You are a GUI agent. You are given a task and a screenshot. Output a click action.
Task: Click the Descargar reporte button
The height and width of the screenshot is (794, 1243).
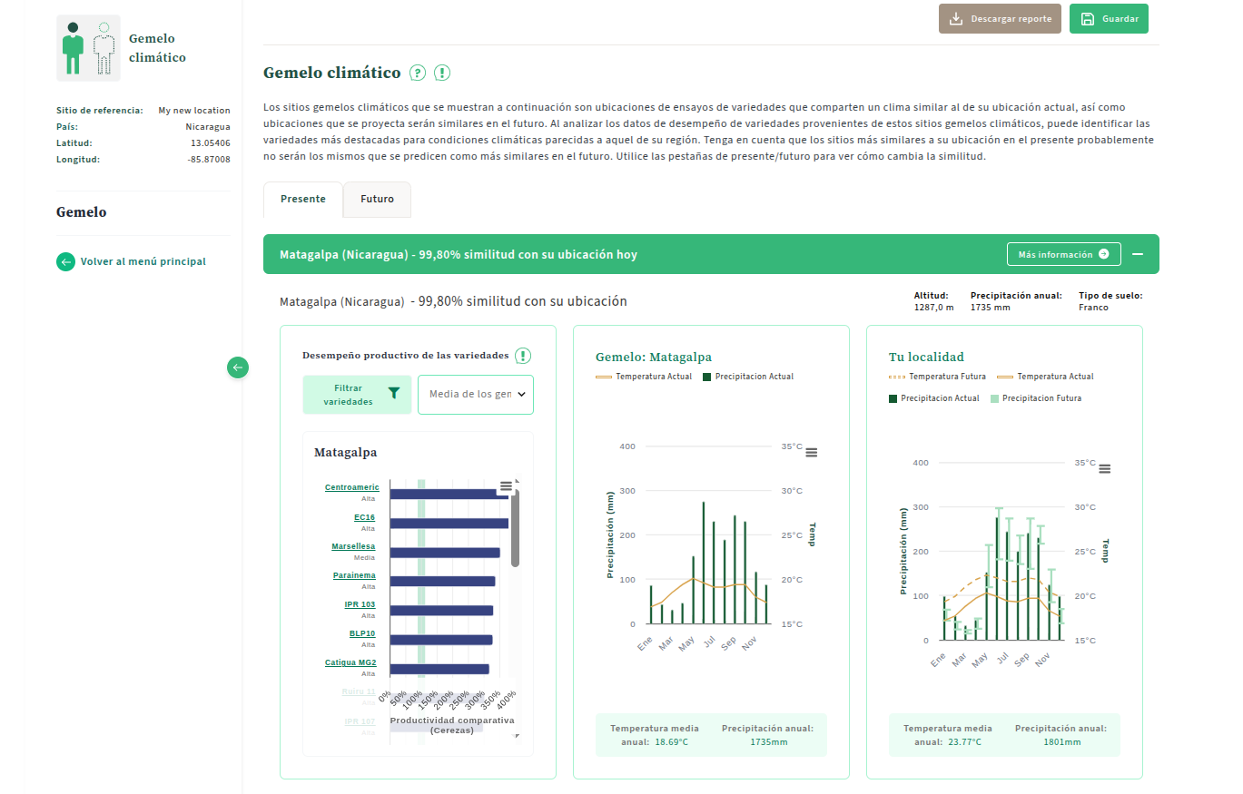coord(1000,19)
